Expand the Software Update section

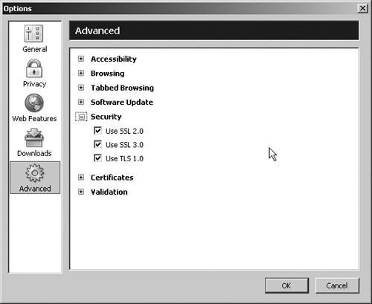81,102
